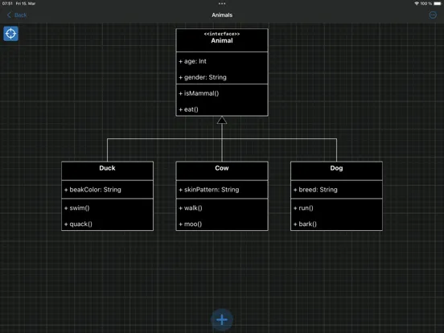Select the '+ swim()' method

(x=76, y=208)
